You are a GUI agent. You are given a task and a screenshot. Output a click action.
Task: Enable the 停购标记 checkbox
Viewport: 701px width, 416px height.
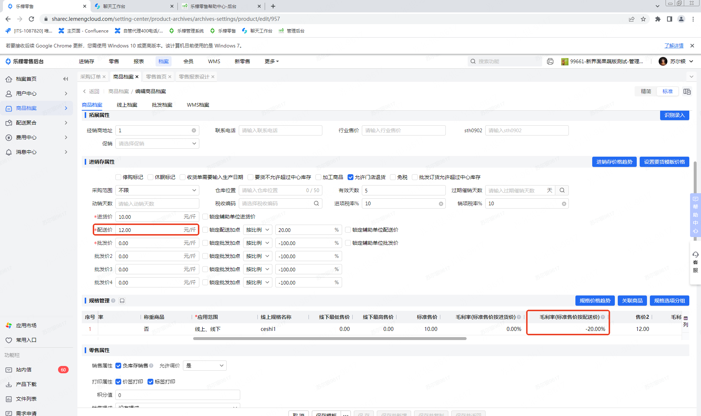(118, 177)
